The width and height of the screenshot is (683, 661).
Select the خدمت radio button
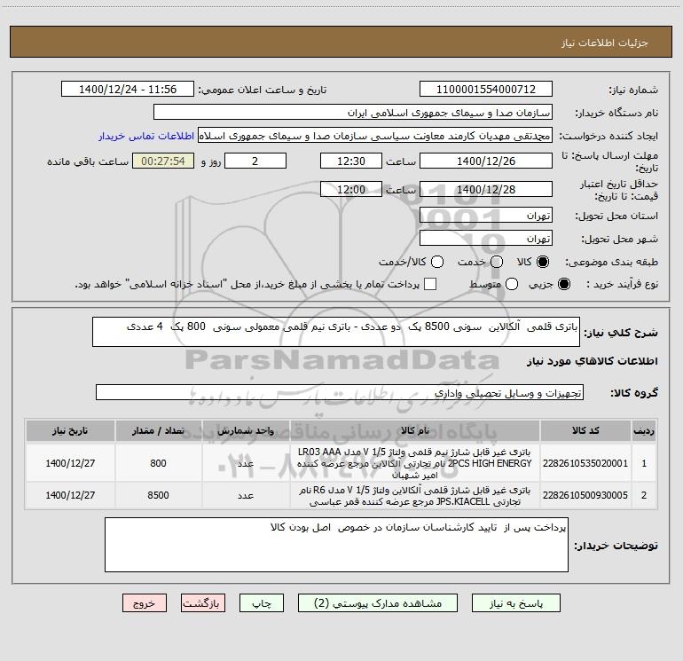tap(497, 262)
